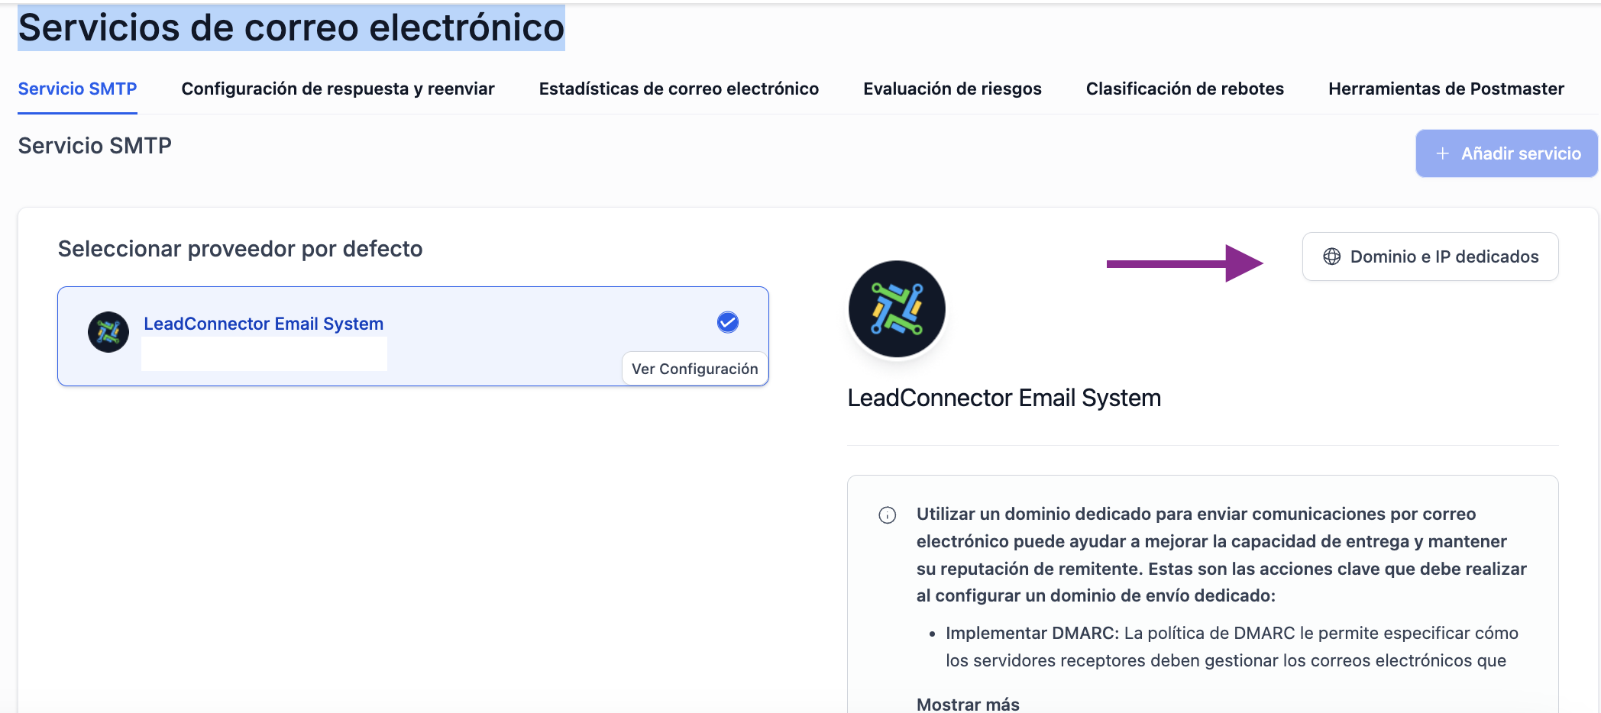Image resolution: width=1601 pixels, height=713 pixels.
Task: Expand the text with Mostrar más
Action: coord(968,704)
